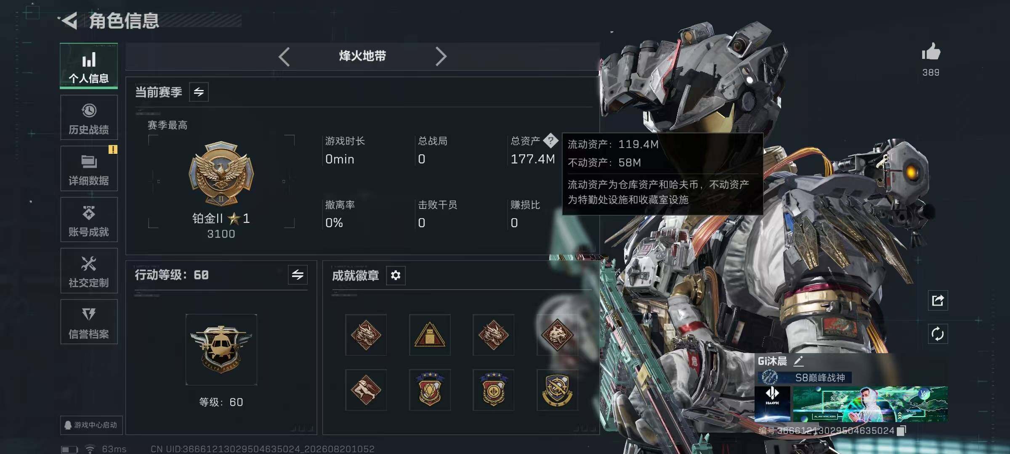This screenshot has width=1010, height=454.
Task: Click the 总资产 question mark help icon
Action: [550, 141]
